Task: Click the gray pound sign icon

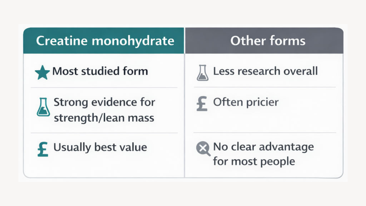Action: tap(202, 103)
